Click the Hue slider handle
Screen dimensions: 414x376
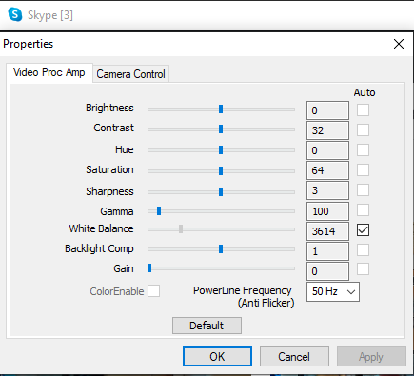(221, 149)
